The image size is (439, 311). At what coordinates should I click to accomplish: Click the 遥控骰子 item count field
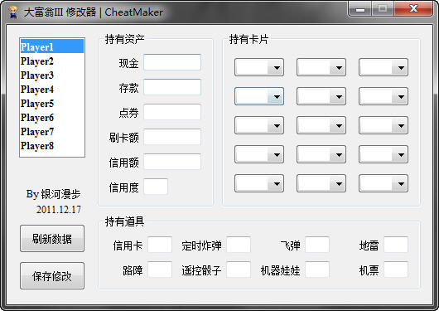pyautogui.click(x=239, y=270)
